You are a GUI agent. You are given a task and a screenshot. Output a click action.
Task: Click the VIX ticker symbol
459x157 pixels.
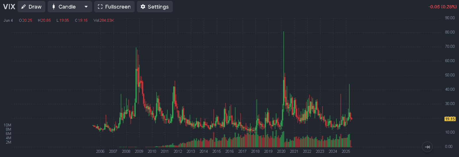point(9,7)
